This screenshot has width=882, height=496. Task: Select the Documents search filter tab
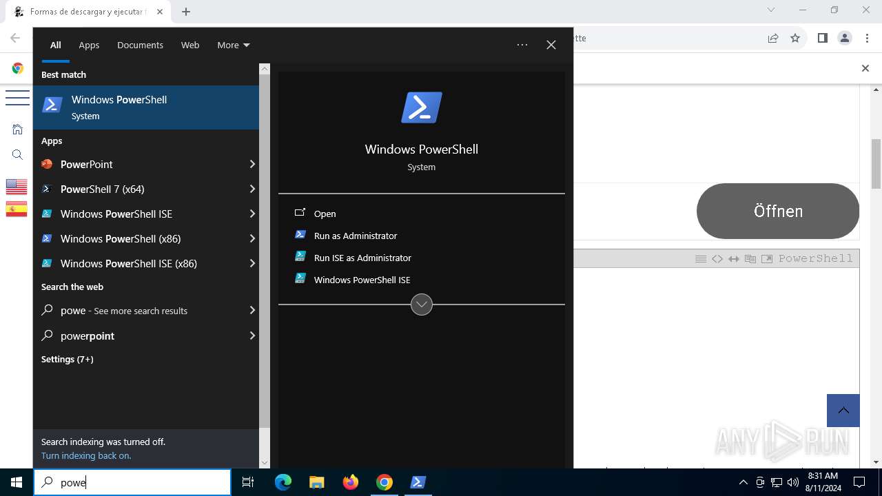pyautogui.click(x=140, y=45)
